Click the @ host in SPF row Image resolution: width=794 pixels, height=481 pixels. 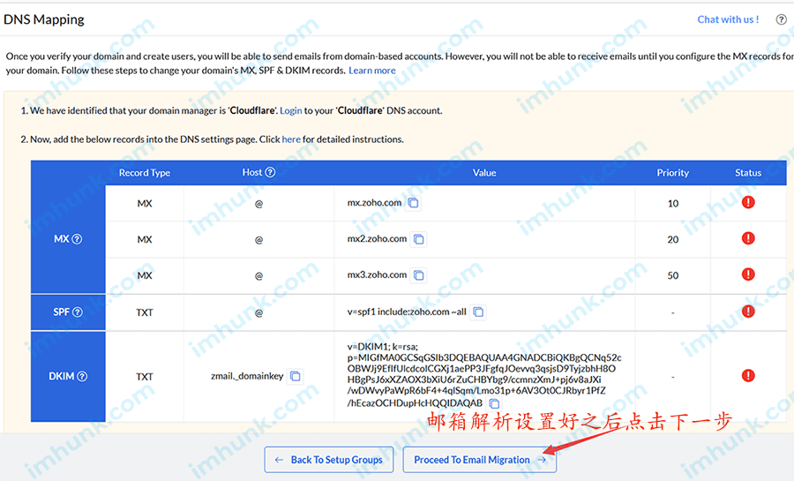[258, 312]
